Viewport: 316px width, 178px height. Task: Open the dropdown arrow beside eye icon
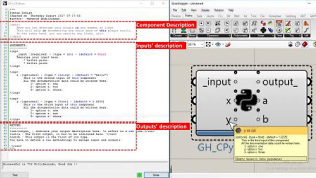coord(223,45)
